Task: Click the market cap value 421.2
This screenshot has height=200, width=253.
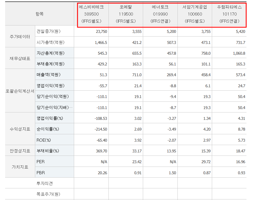Action: click(x=137, y=42)
